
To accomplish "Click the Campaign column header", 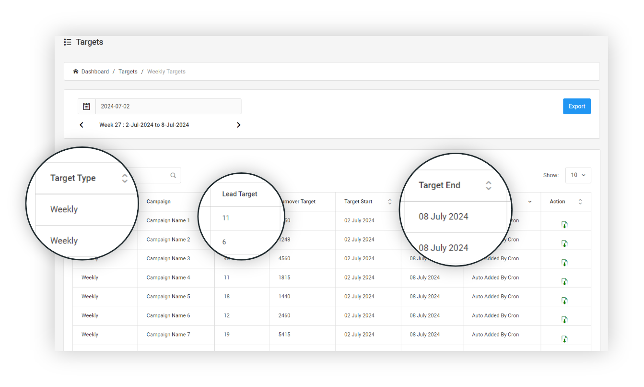I will click(159, 202).
